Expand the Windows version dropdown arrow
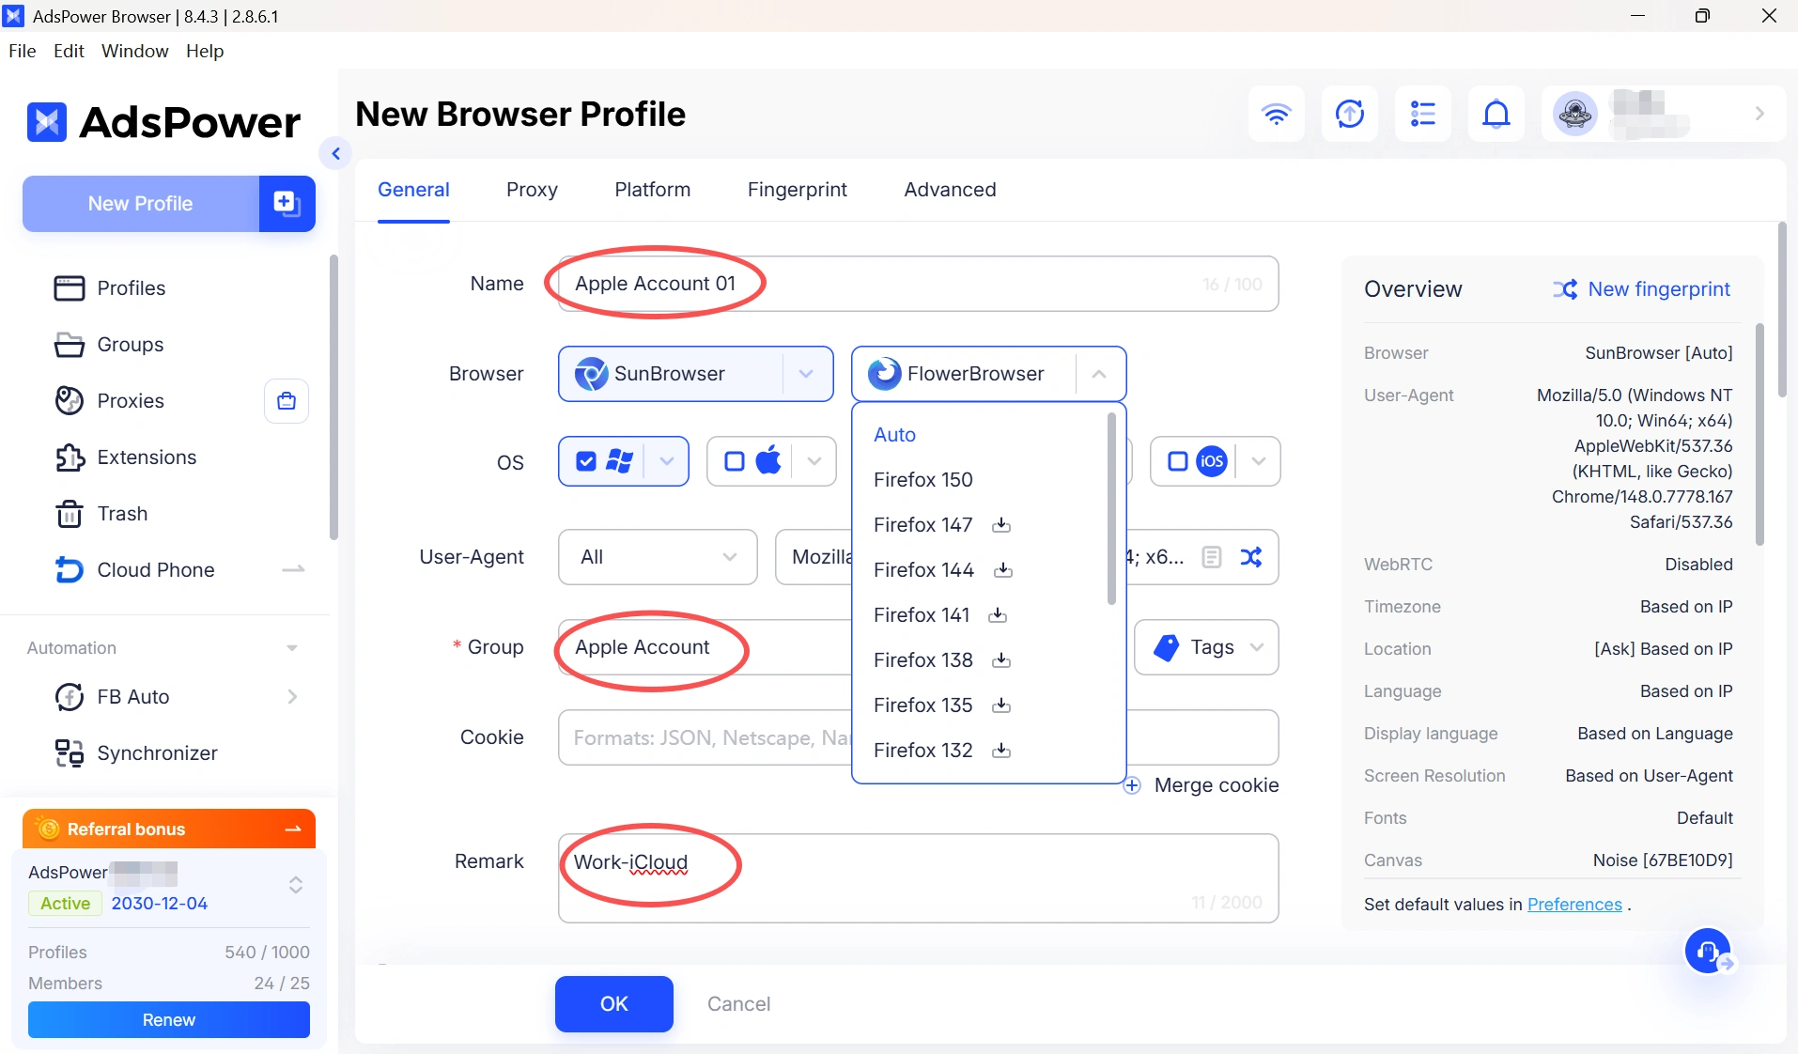Viewport: 1798px width, 1054px height. click(667, 461)
